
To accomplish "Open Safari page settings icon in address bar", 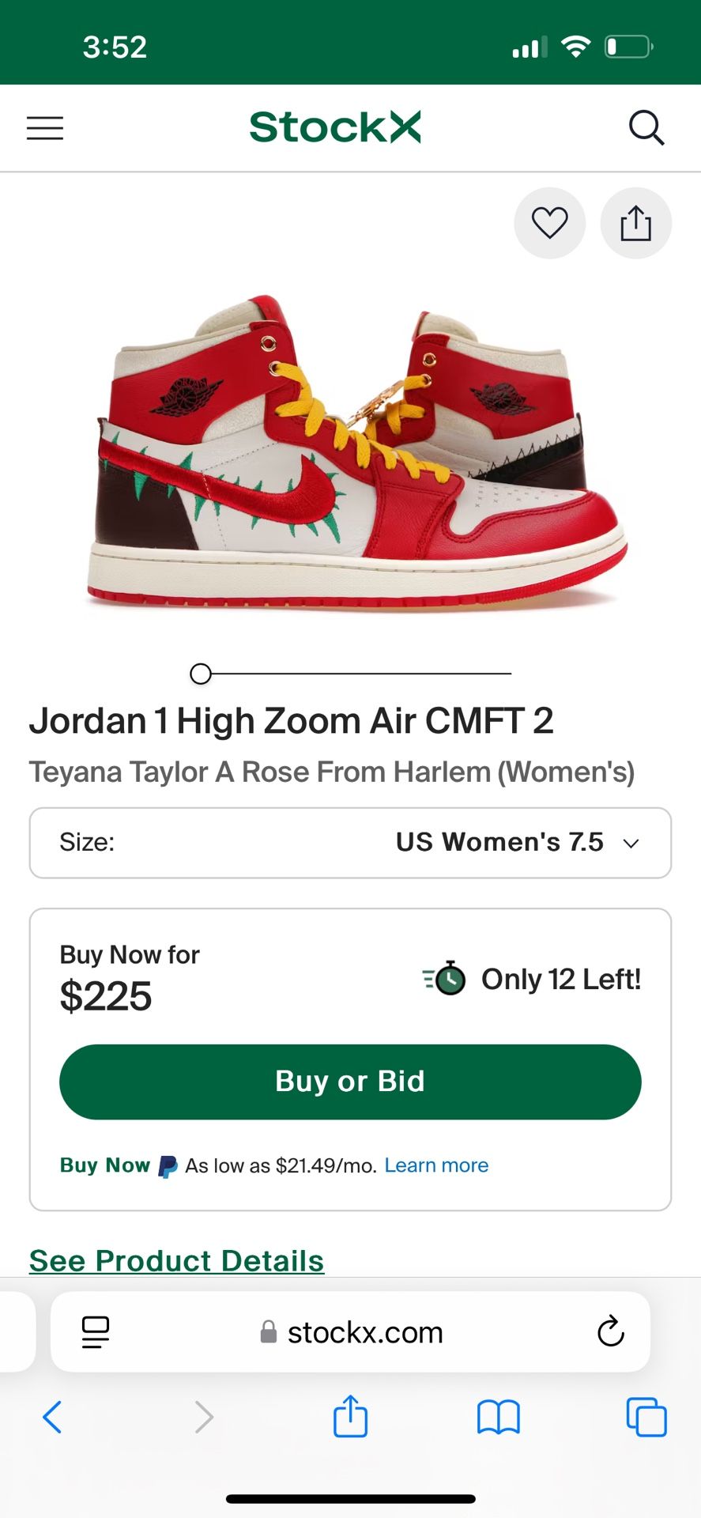I will point(96,1332).
